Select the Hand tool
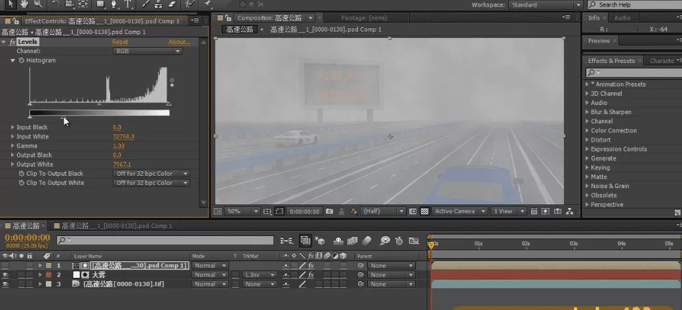The height and width of the screenshot is (310, 682). (x=25, y=5)
